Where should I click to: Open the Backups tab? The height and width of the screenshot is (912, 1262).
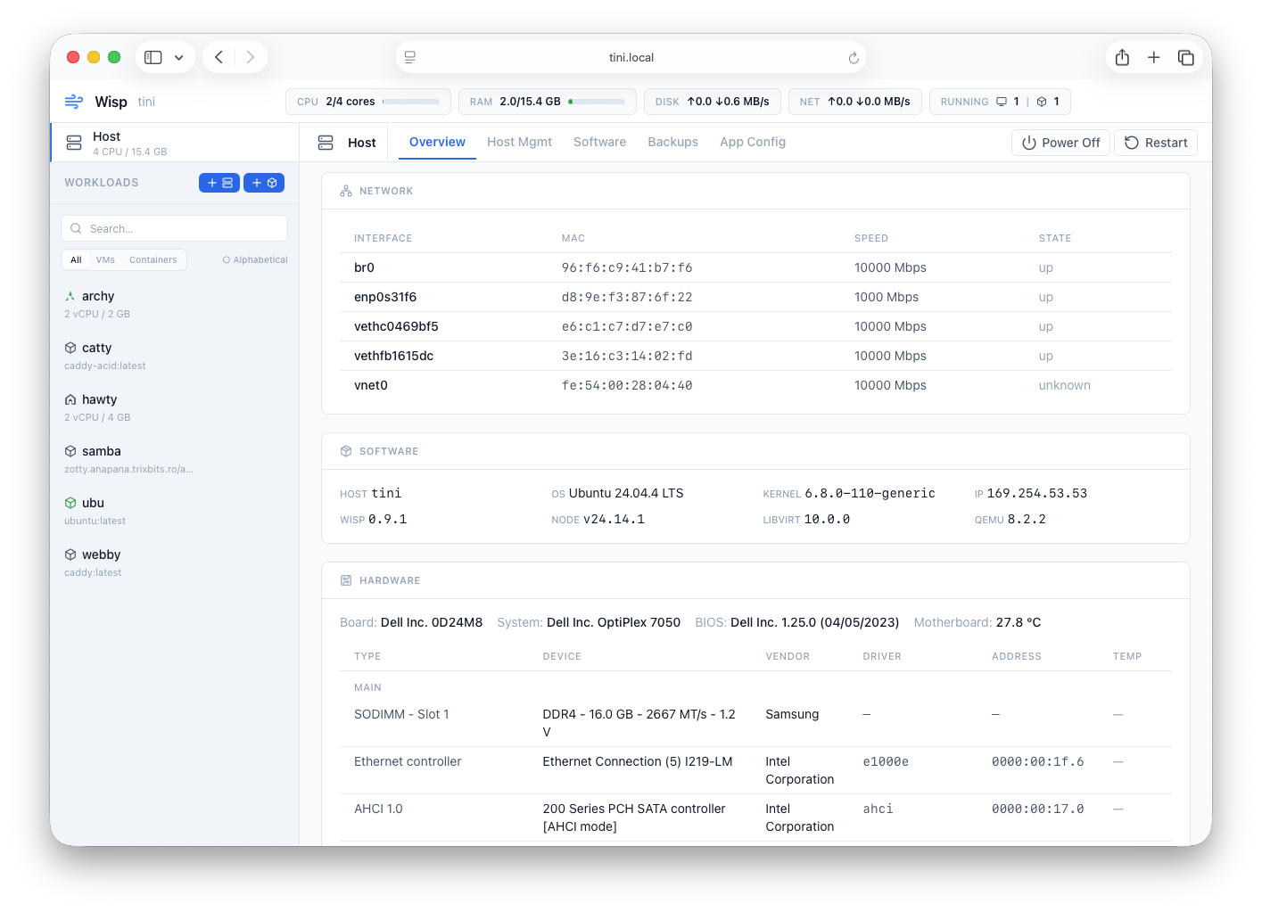point(672,142)
